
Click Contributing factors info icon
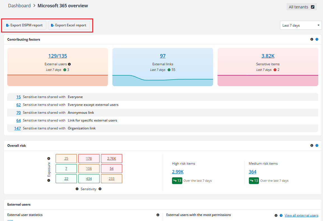tap(312, 39)
